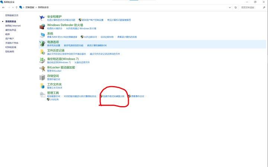Click the 系统 computer icon

[x=42, y=35]
